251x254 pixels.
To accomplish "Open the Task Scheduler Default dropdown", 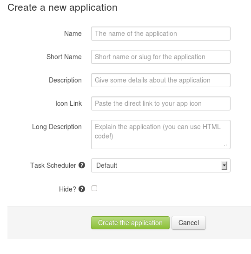I will coord(161,165).
